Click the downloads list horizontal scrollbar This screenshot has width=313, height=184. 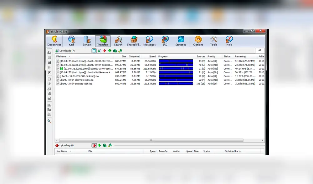pyautogui.click(x=152, y=141)
